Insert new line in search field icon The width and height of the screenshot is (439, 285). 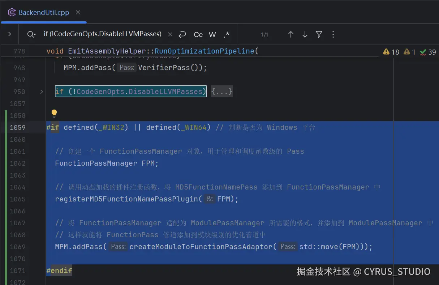(x=182, y=34)
